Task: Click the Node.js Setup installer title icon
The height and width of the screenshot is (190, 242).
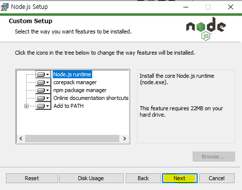Action: tap(4, 7)
